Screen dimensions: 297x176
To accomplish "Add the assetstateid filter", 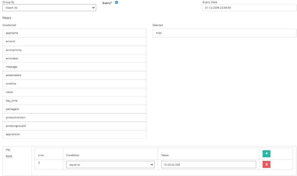I will pos(74,75).
